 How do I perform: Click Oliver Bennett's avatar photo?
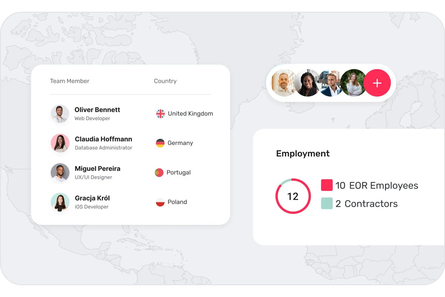[x=60, y=114]
